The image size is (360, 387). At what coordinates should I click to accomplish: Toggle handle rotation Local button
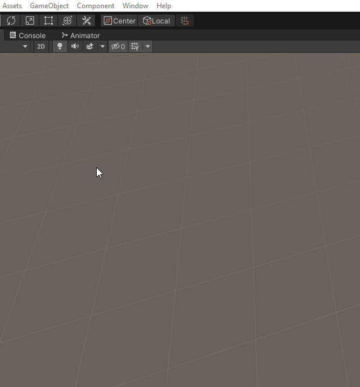point(156,21)
